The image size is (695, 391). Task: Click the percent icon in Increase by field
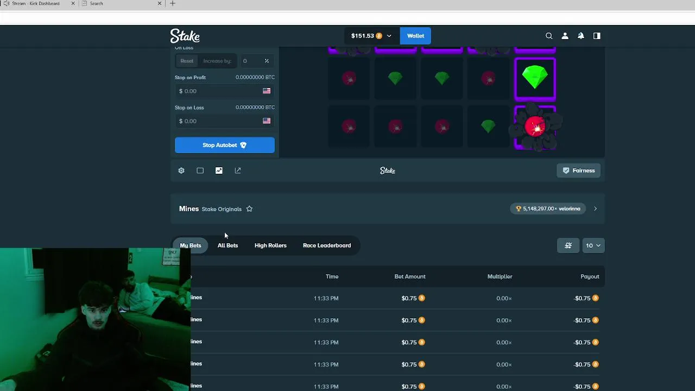267,61
